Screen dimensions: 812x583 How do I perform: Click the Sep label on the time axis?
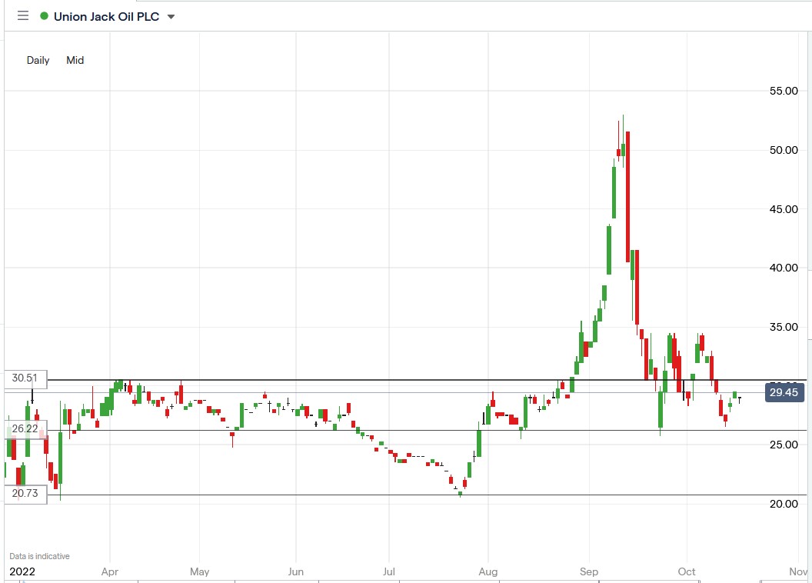tap(589, 572)
